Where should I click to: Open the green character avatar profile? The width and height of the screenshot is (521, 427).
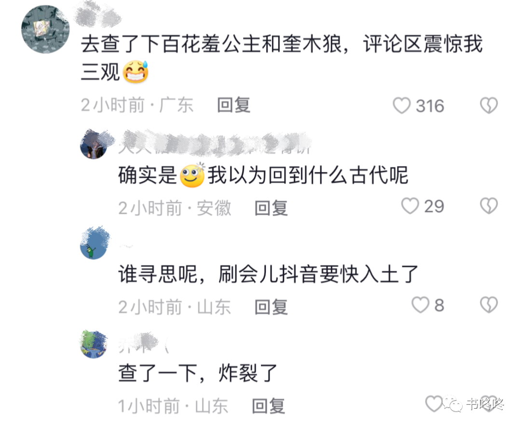tap(95, 244)
